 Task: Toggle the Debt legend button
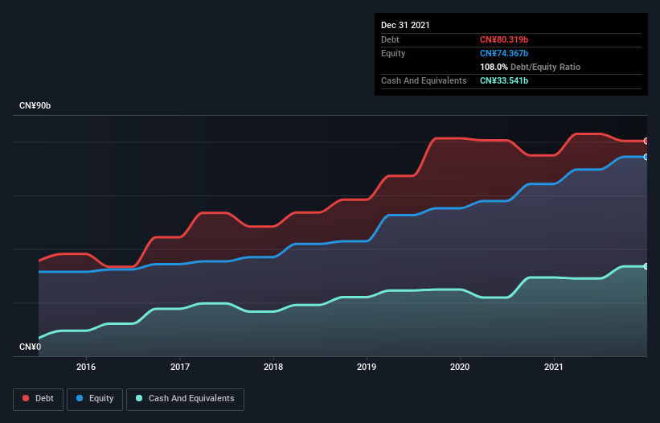[x=39, y=399]
